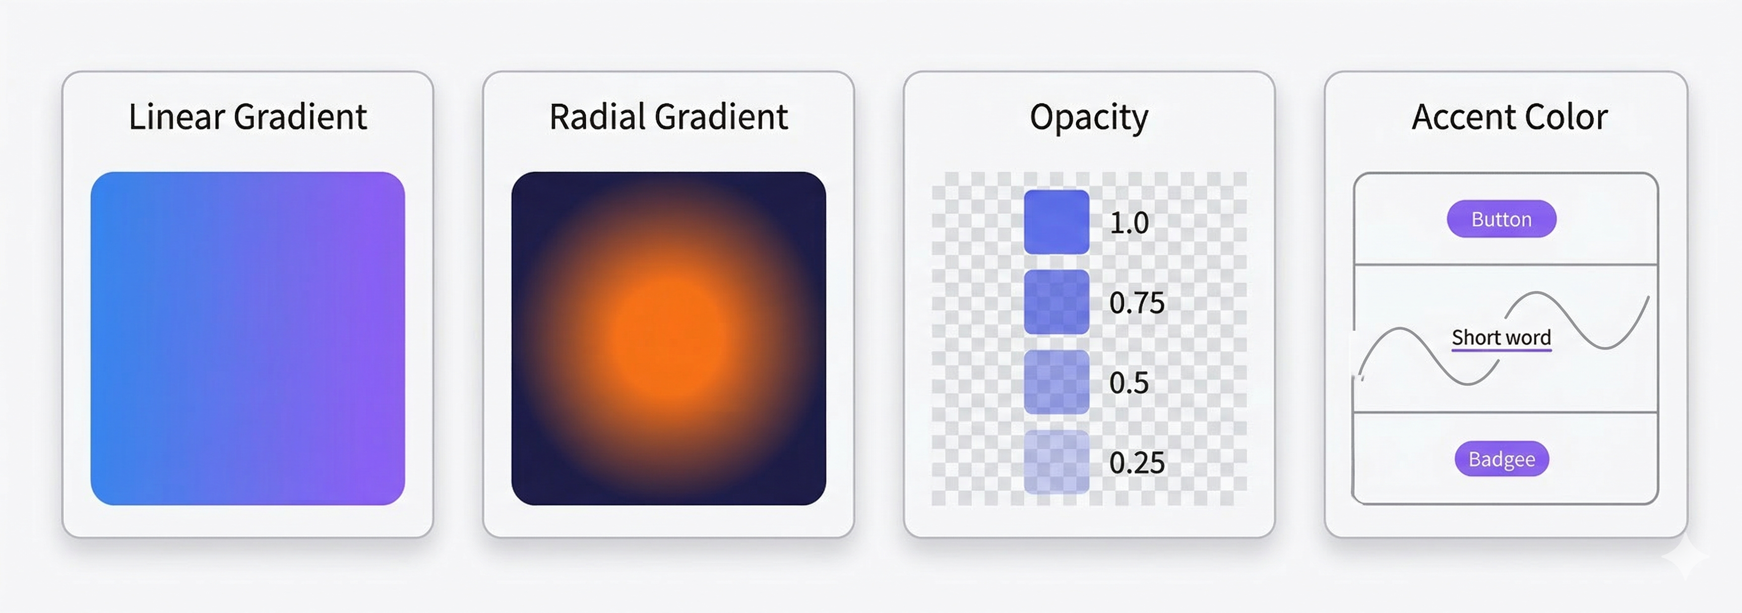Click the 1.0 opacity label
This screenshot has width=1742, height=613.
(1129, 223)
